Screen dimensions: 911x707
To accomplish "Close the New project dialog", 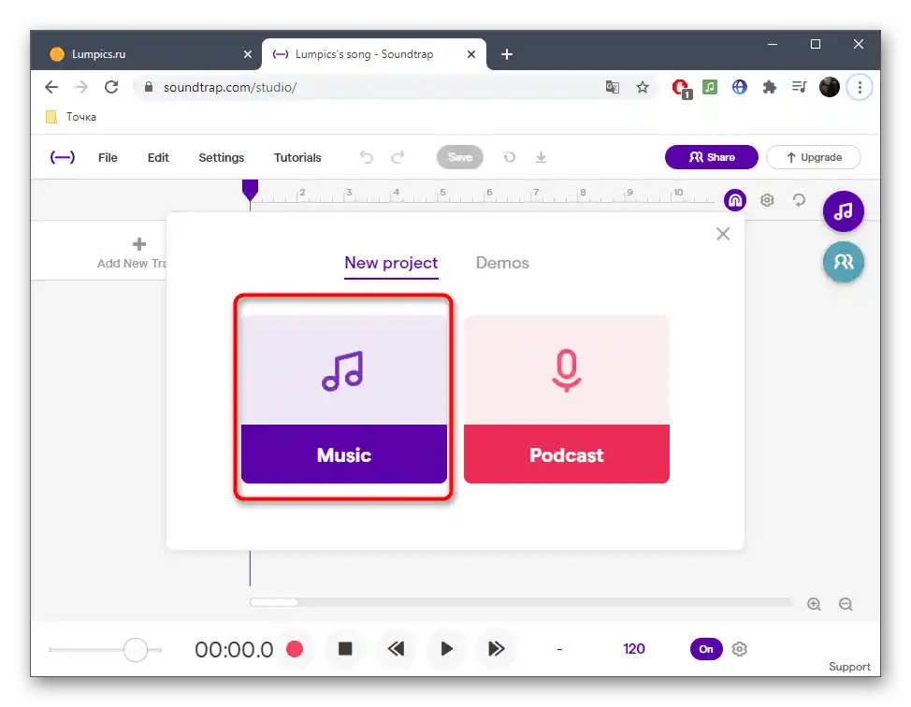I will coord(723,234).
